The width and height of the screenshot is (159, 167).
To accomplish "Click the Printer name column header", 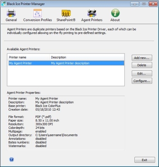I will 28,57.
